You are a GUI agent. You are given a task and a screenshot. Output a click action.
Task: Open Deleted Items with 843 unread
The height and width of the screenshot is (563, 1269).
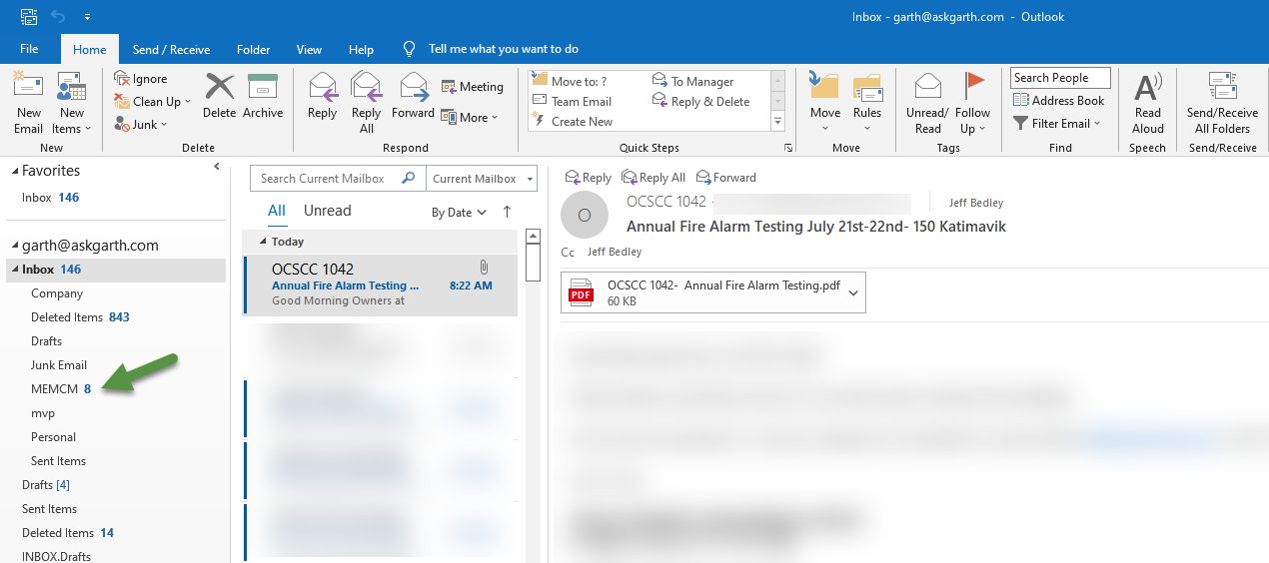(80, 317)
